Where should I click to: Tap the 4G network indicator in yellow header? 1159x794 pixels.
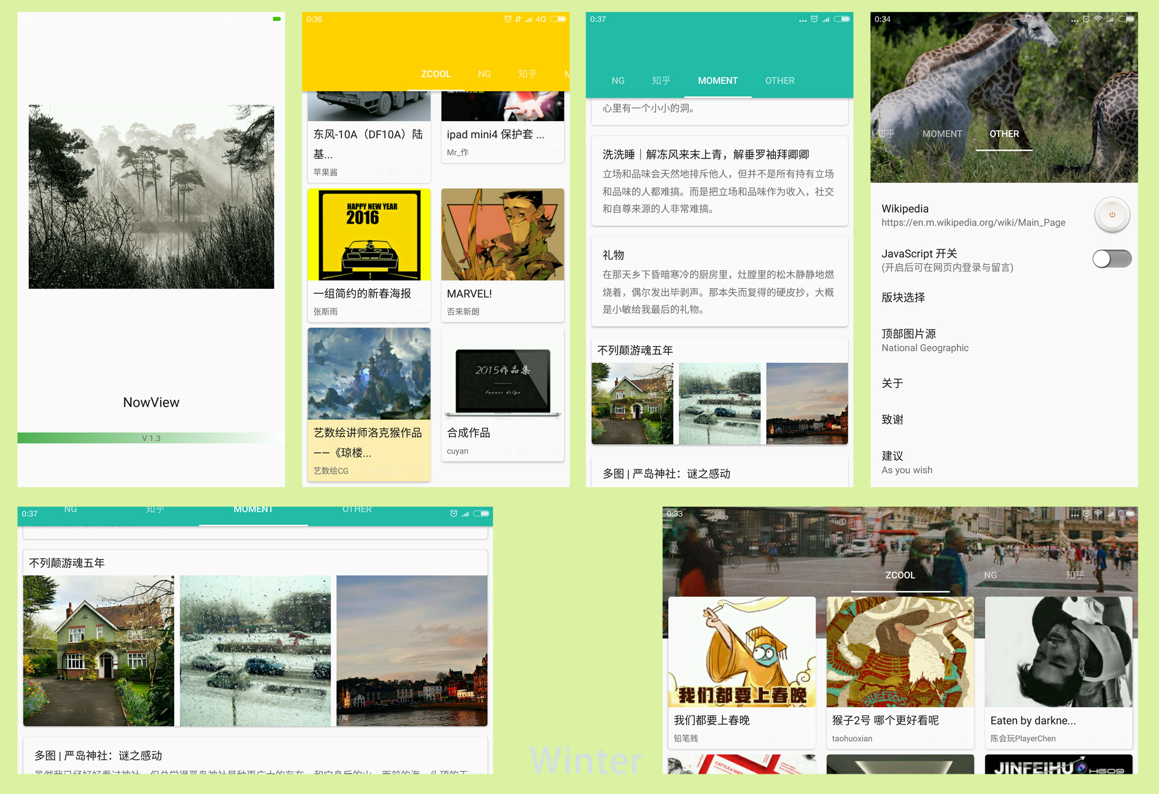coord(541,19)
